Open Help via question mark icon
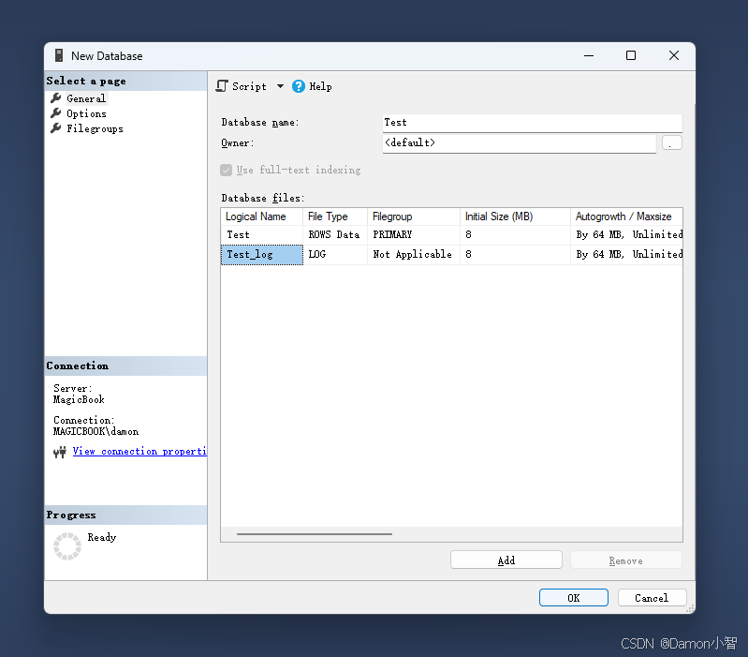Image resolution: width=748 pixels, height=657 pixels. click(x=299, y=86)
